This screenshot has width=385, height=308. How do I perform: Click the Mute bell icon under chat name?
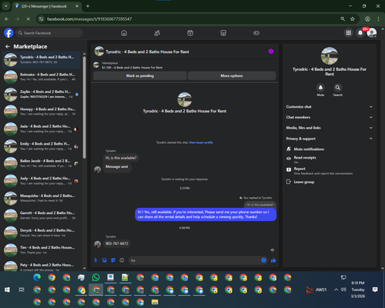(x=320, y=88)
